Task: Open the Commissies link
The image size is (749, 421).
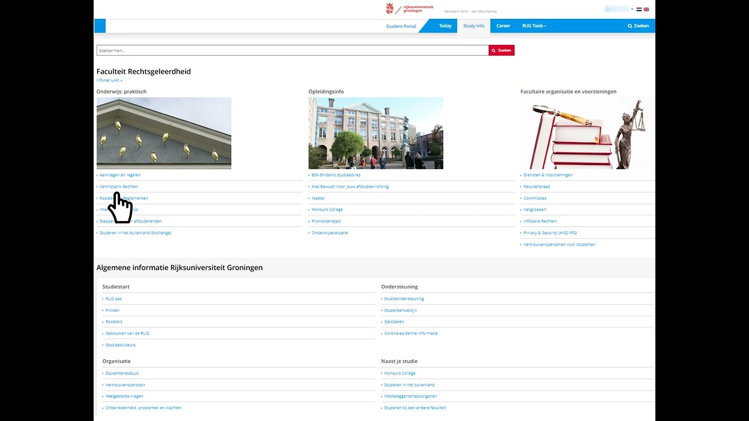Action: [535, 198]
